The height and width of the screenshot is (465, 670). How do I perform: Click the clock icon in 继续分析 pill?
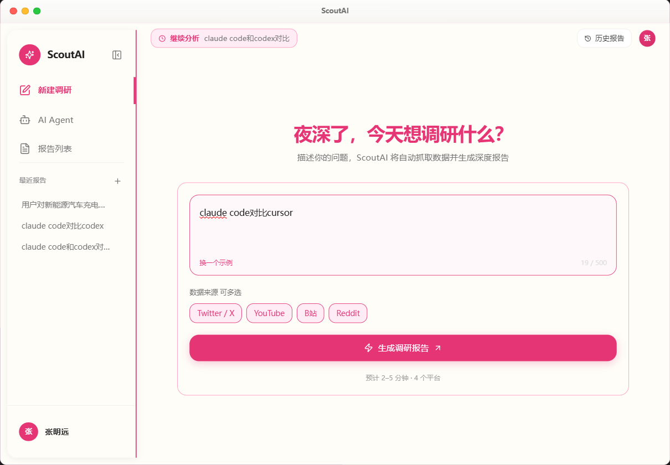(162, 39)
